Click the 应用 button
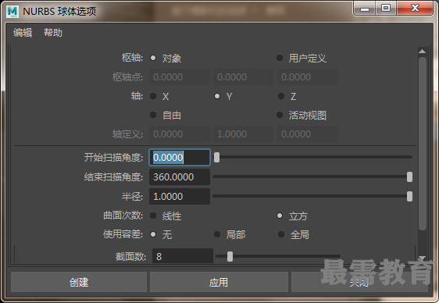Screen dimensions: 439x303 [219, 282]
